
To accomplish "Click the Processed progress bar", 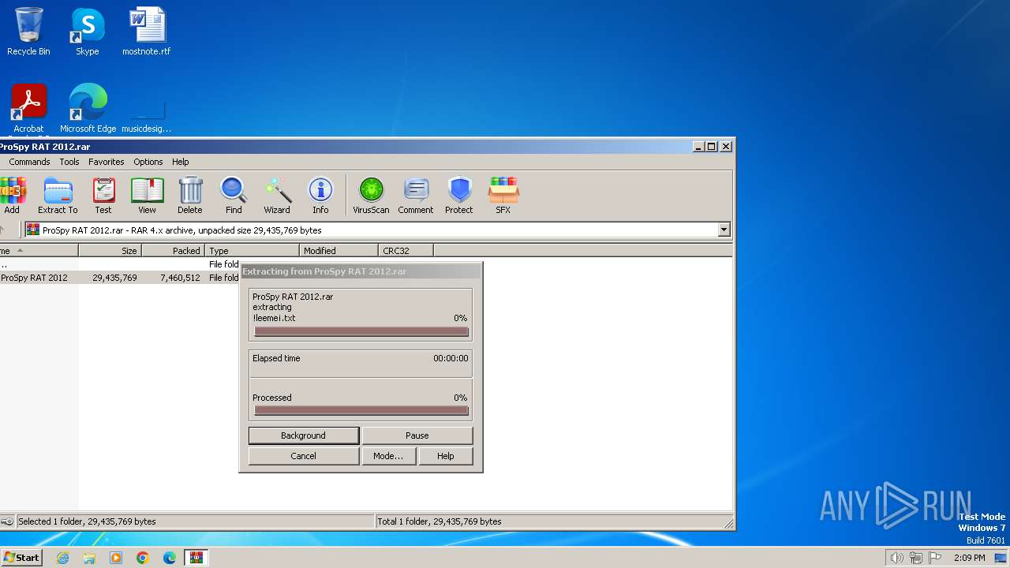I will point(361,410).
